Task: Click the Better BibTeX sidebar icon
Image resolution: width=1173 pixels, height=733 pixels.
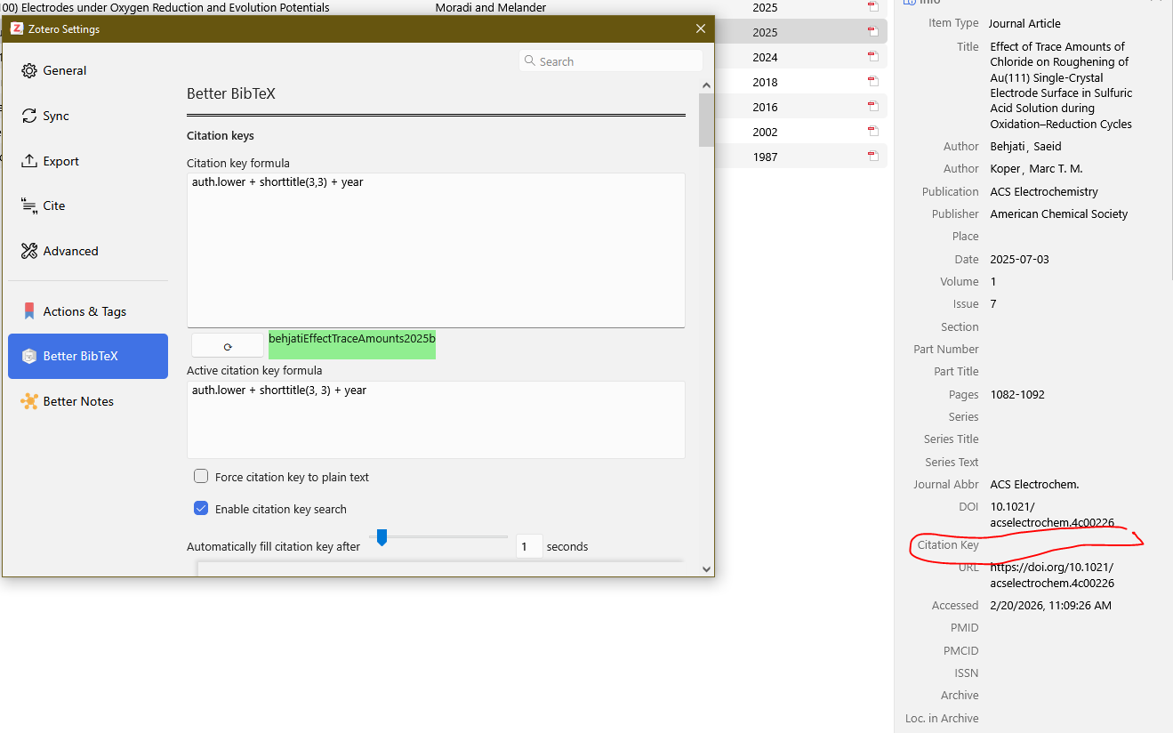Action: [29, 356]
